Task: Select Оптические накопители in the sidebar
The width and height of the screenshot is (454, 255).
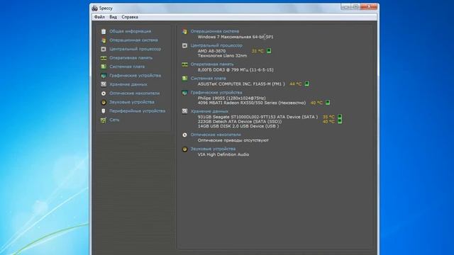Action: 135,93
